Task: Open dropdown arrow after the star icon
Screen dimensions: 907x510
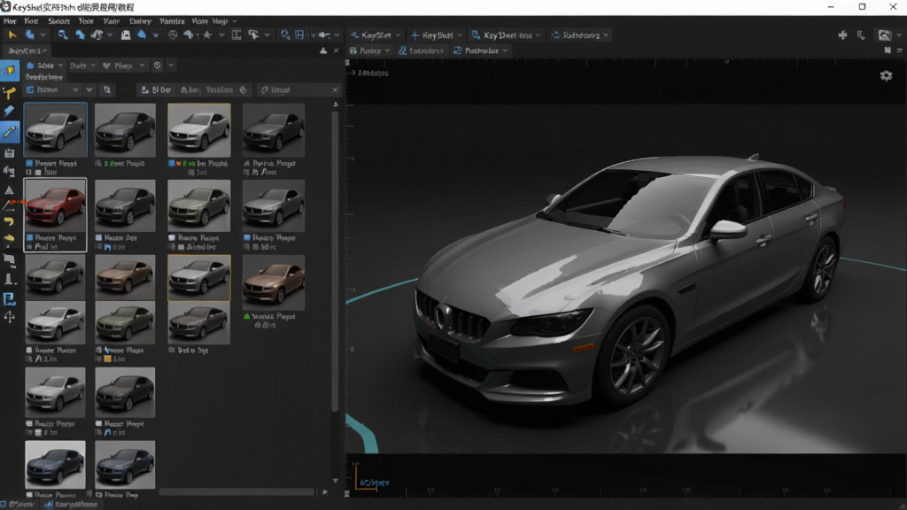Action: pos(221,35)
